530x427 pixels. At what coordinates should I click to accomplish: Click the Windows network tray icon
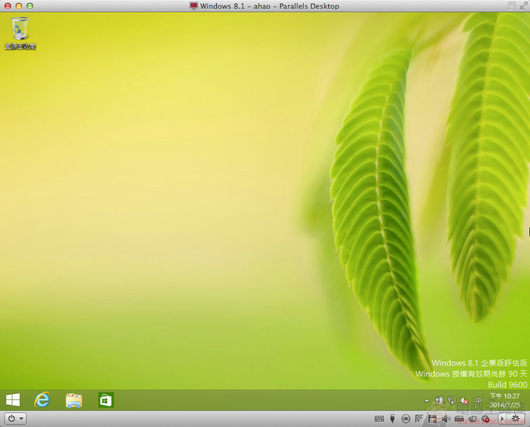click(x=452, y=400)
